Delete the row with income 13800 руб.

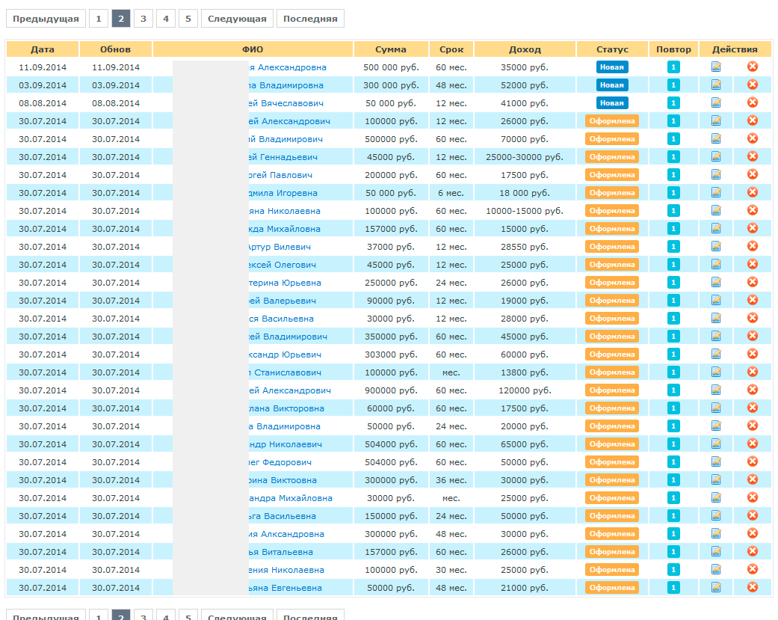[x=753, y=372]
